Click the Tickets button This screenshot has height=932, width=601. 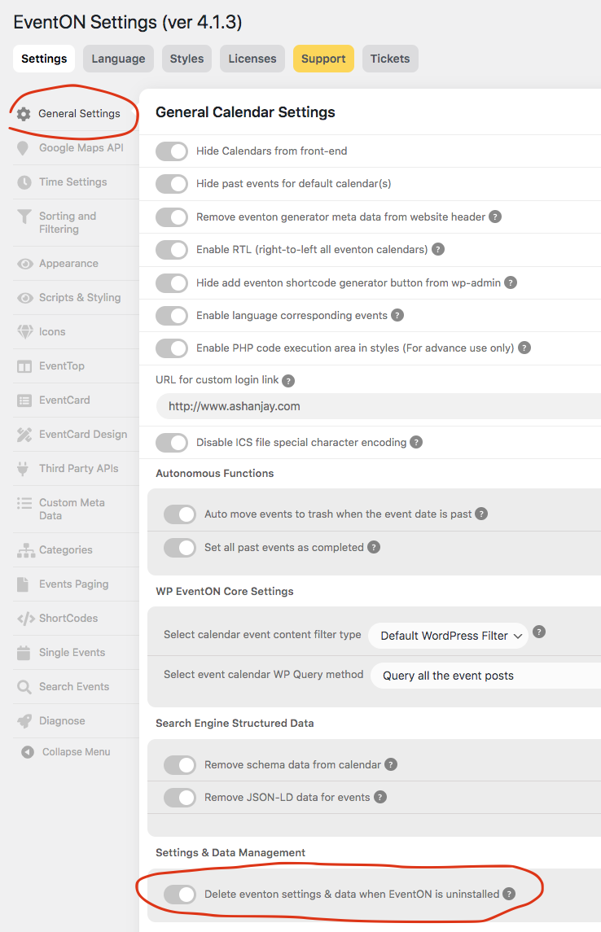pyautogui.click(x=390, y=58)
